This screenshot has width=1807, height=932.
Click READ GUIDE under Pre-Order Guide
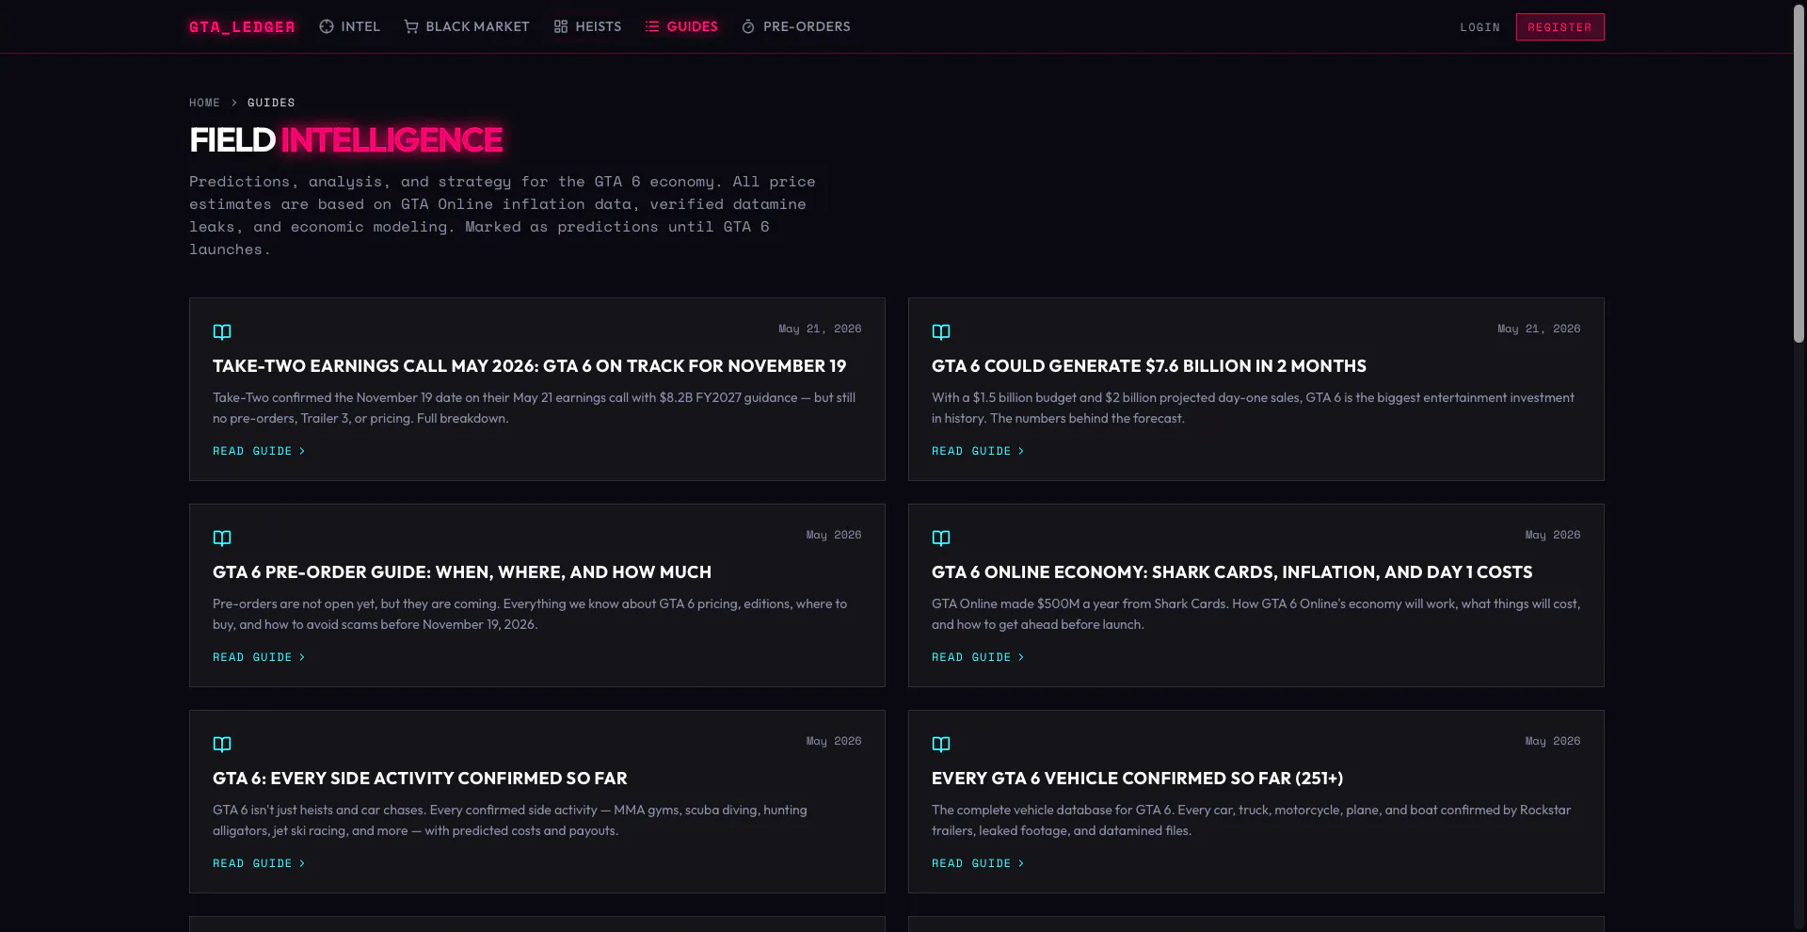[259, 658]
